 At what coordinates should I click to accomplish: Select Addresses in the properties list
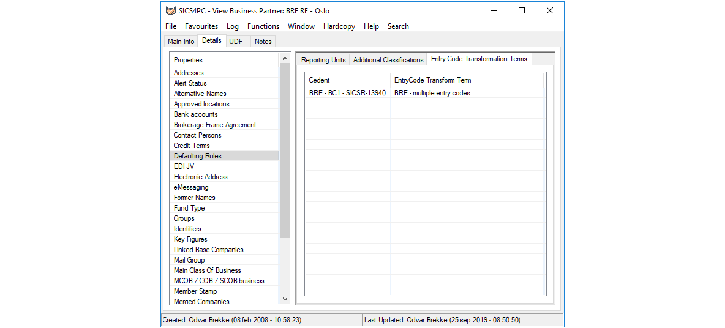(189, 73)
